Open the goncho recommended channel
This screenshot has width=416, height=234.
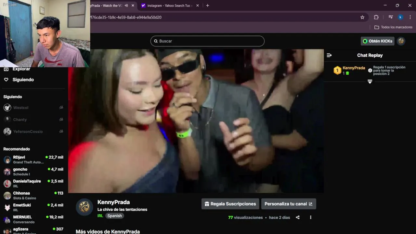coord(33,172)
